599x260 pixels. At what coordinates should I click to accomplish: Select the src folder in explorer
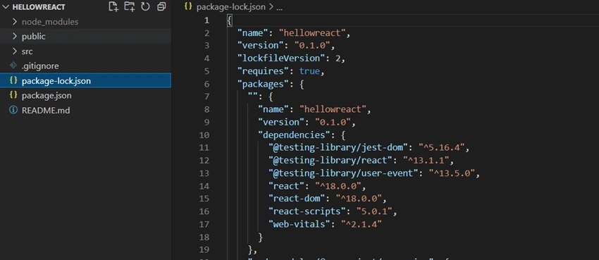(85, 51)
